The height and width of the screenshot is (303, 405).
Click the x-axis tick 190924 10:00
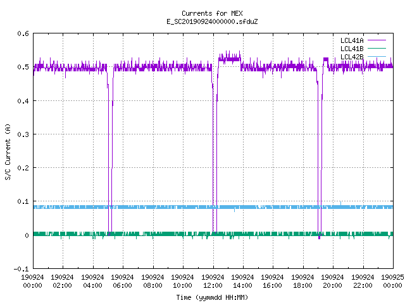[182, 282]
